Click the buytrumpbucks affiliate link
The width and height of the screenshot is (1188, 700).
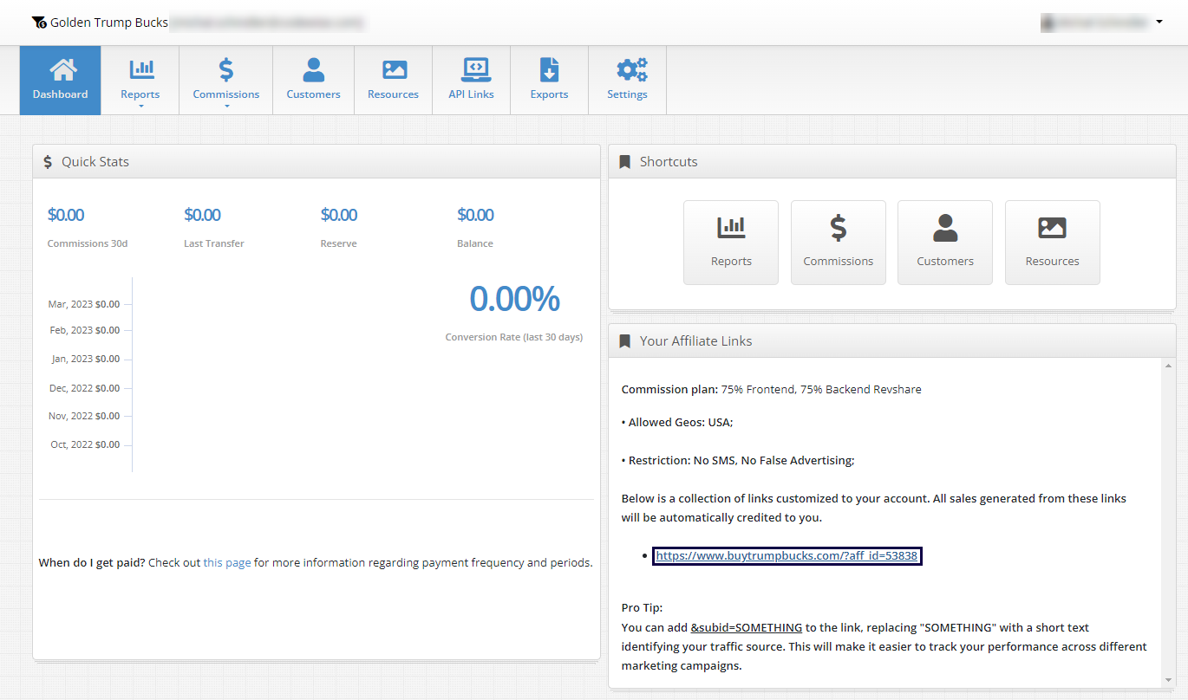[x=787, y=556]
